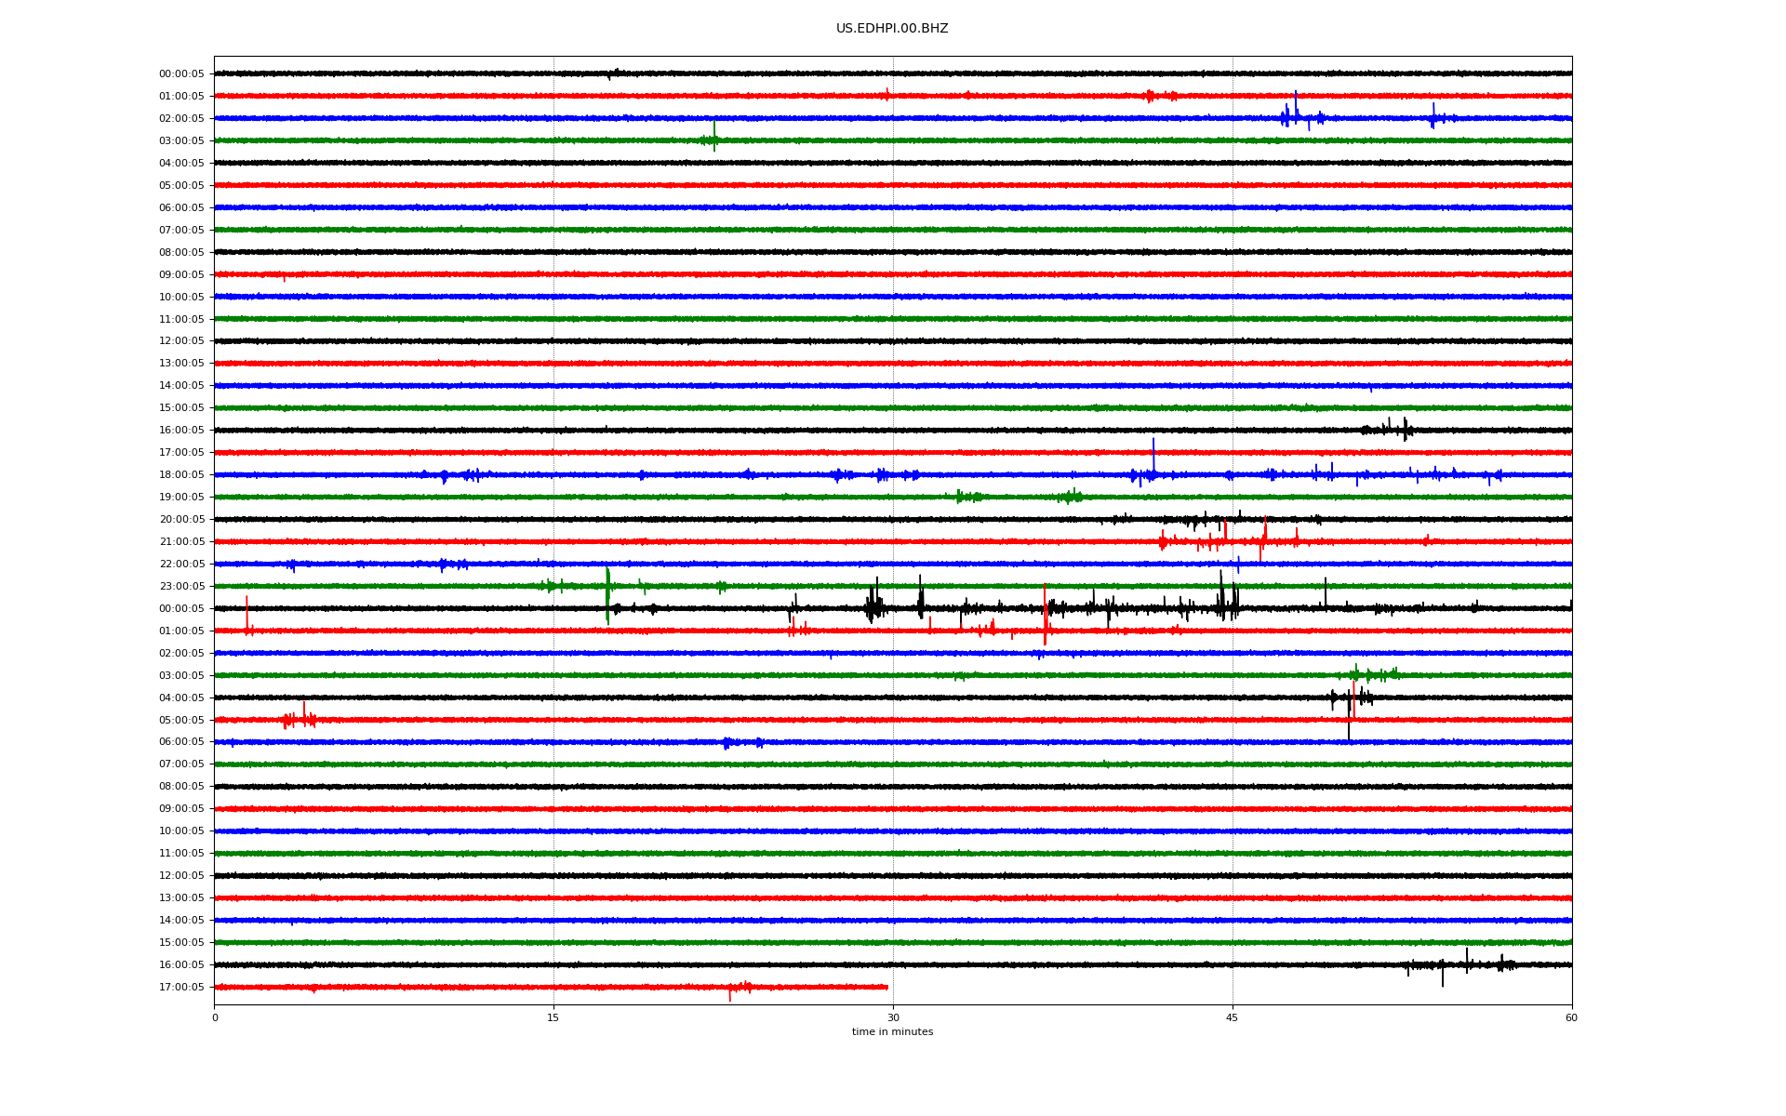The image size is (1786, 1116).
Task: Click the 21:00:05 red trace label
Action: (x=181, y=542)
